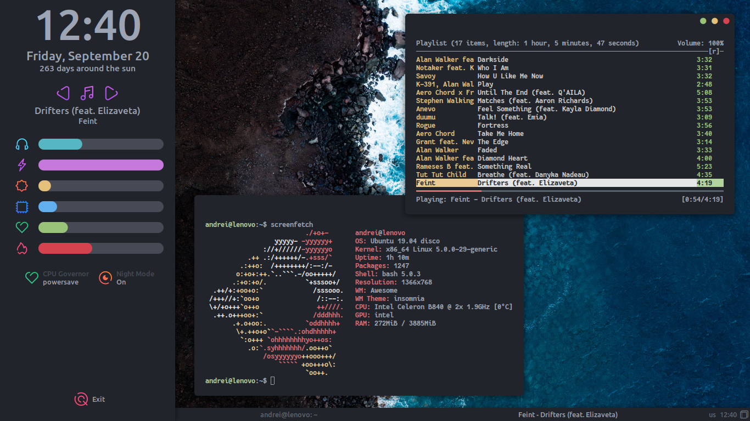Click the orange cog icon in sidebar
This screenshot has width=750, height=421.
[x=22, y=186]
